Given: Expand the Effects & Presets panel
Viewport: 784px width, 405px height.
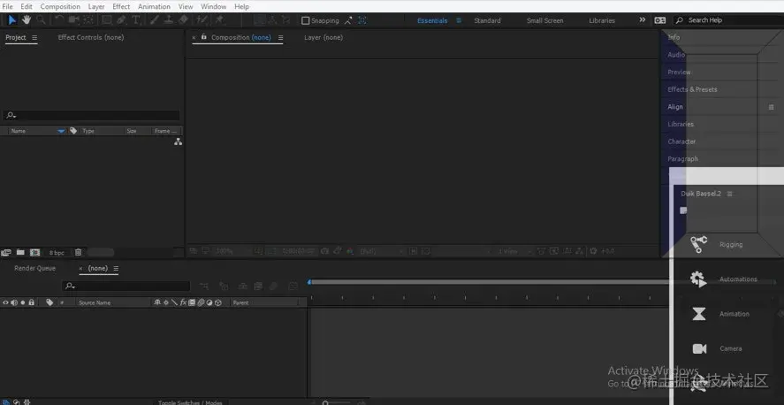Looking at the screenshot, I should 692,89.
